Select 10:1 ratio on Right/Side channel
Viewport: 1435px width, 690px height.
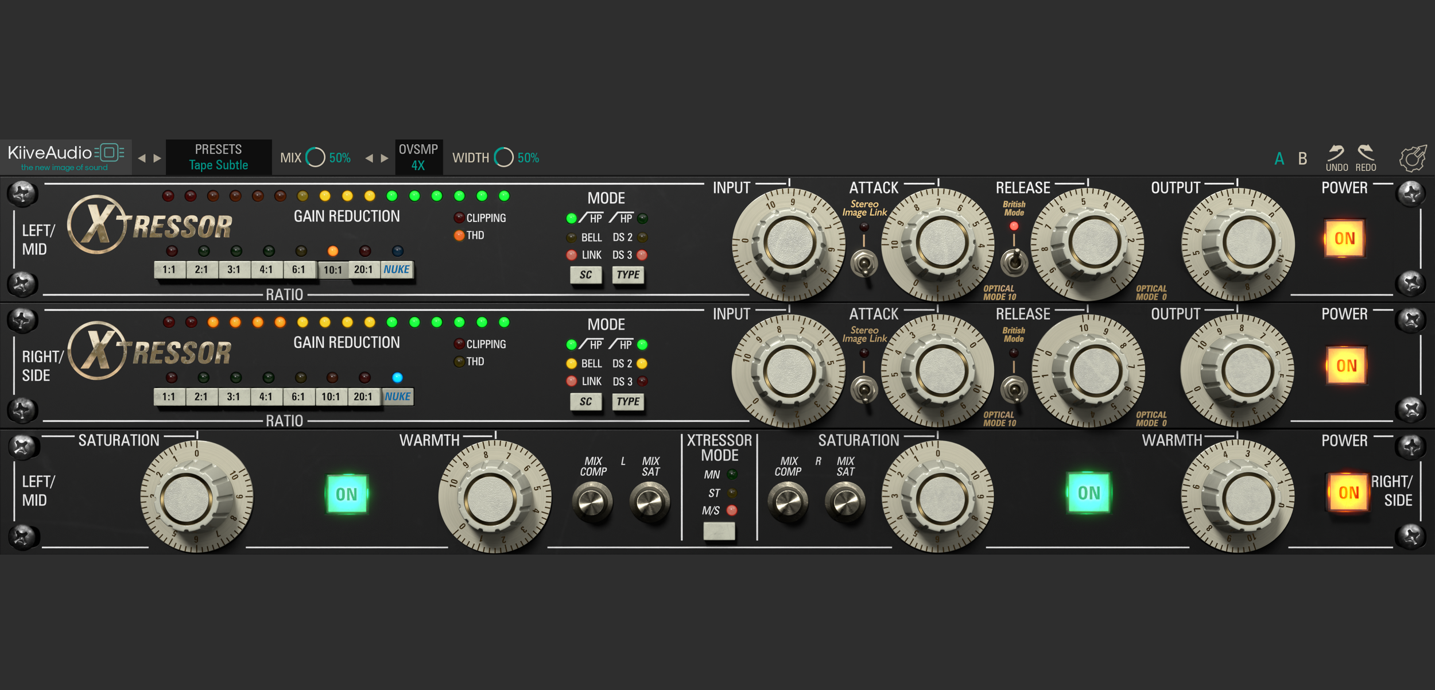point(331,397)
